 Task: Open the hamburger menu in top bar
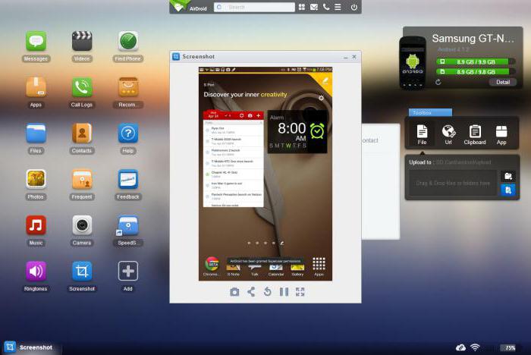(x=338, y=7)
